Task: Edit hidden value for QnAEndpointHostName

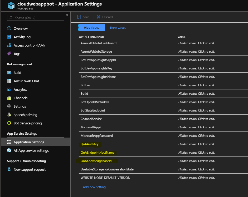Action: pos(197,153)
